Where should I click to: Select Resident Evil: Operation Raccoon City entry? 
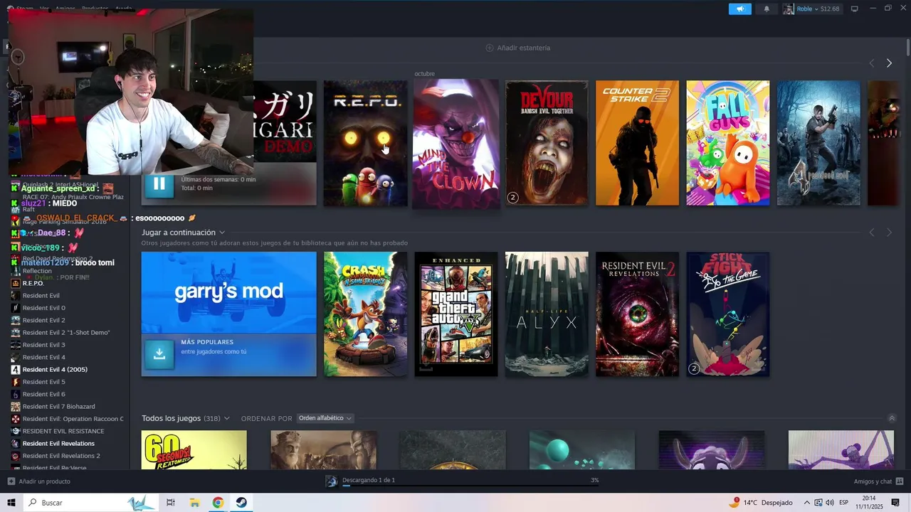[x=73, y=419]
